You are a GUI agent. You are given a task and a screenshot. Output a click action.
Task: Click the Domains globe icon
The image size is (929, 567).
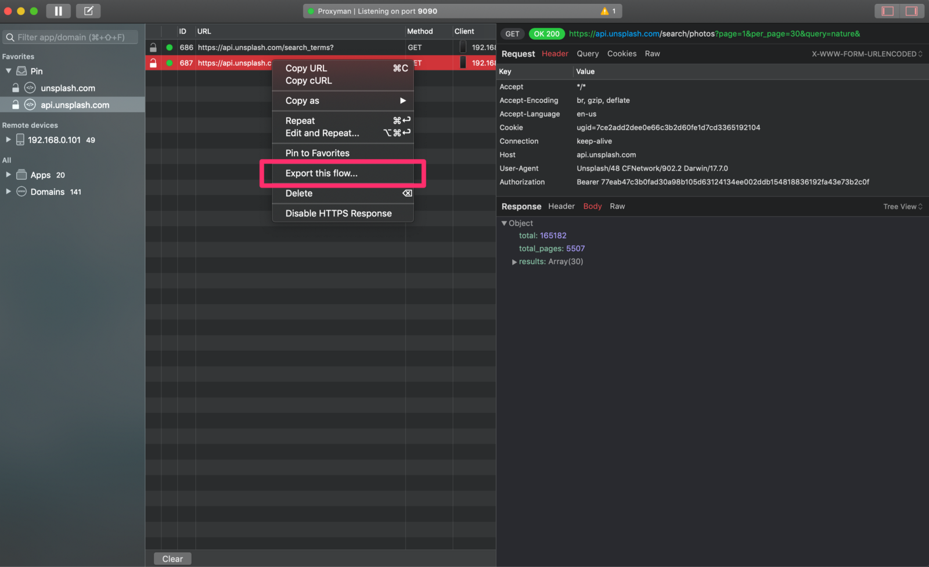(21, 192)
